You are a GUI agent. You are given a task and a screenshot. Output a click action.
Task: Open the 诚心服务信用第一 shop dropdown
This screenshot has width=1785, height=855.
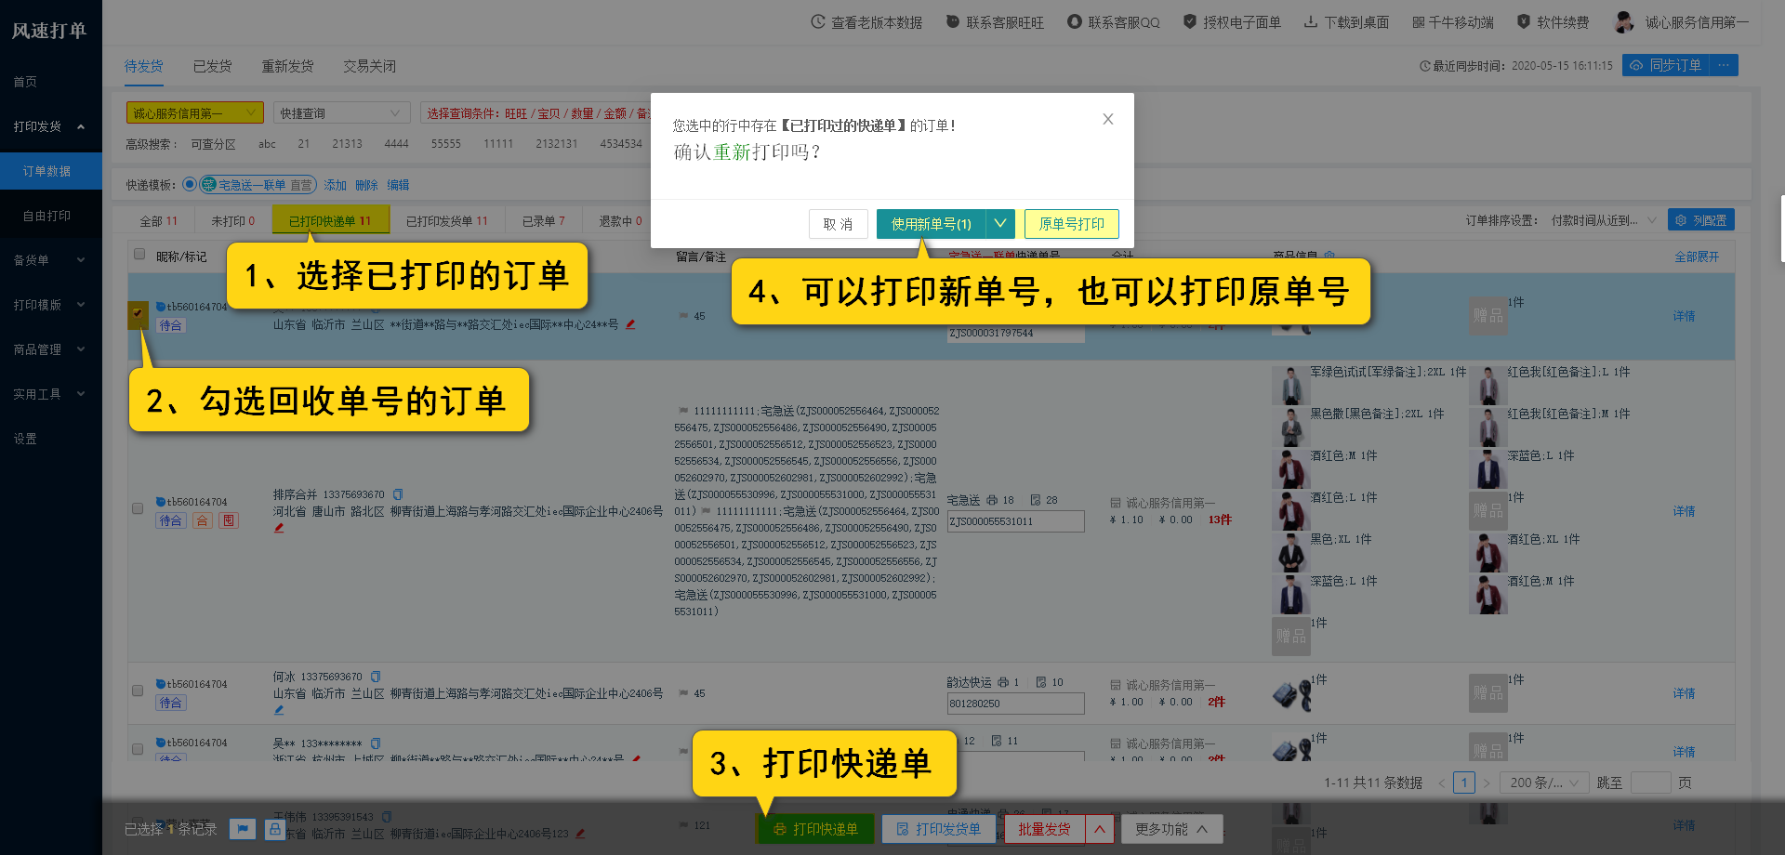click(x=195, y=112)
